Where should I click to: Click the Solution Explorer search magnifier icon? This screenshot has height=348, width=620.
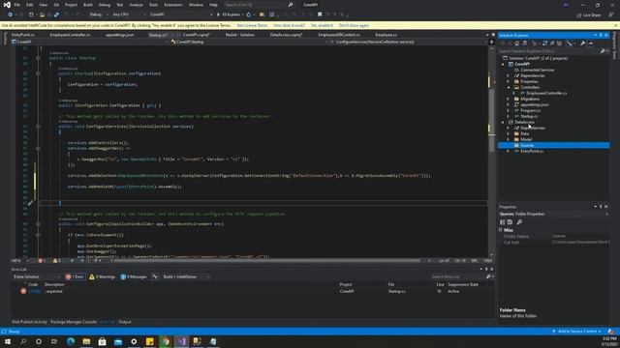603,51
